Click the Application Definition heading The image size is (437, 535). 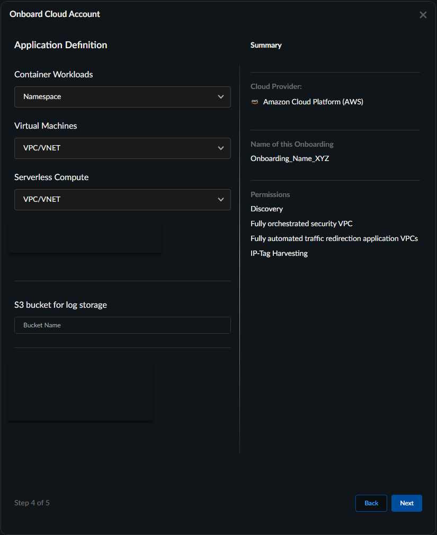click(x=60, y=45)
